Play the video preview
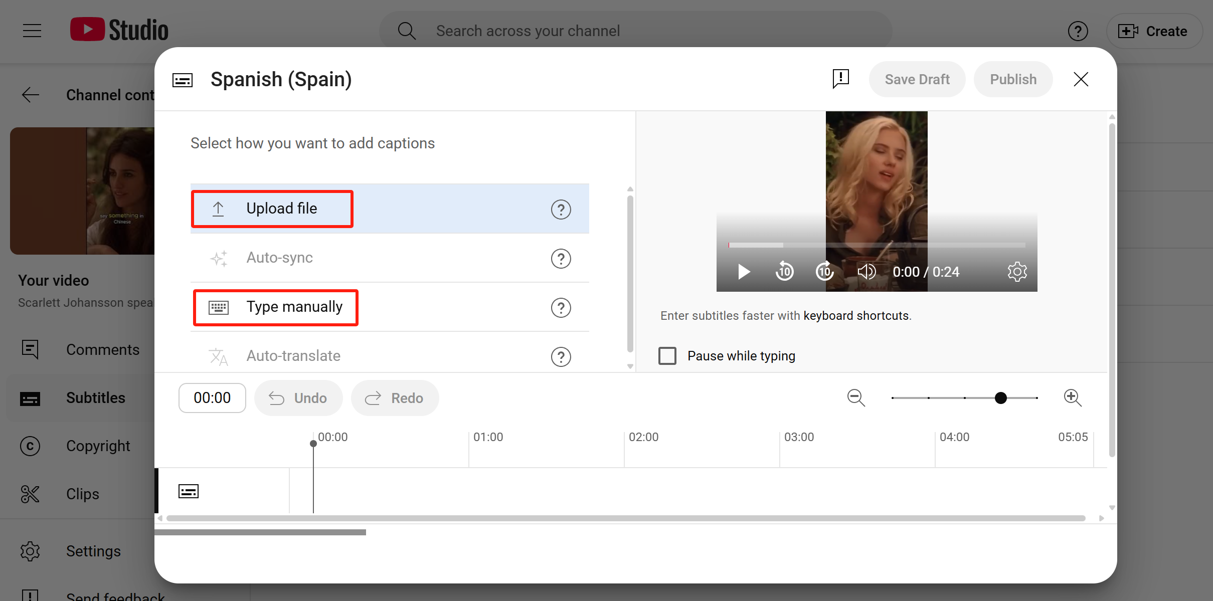Screen dimensions: 1213x601 click(744, 272)
